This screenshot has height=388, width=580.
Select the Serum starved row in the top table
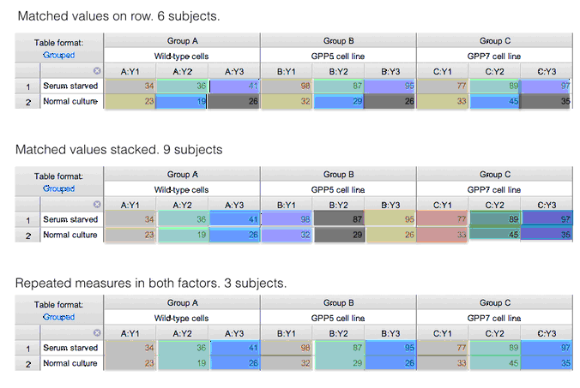point(70,87)
